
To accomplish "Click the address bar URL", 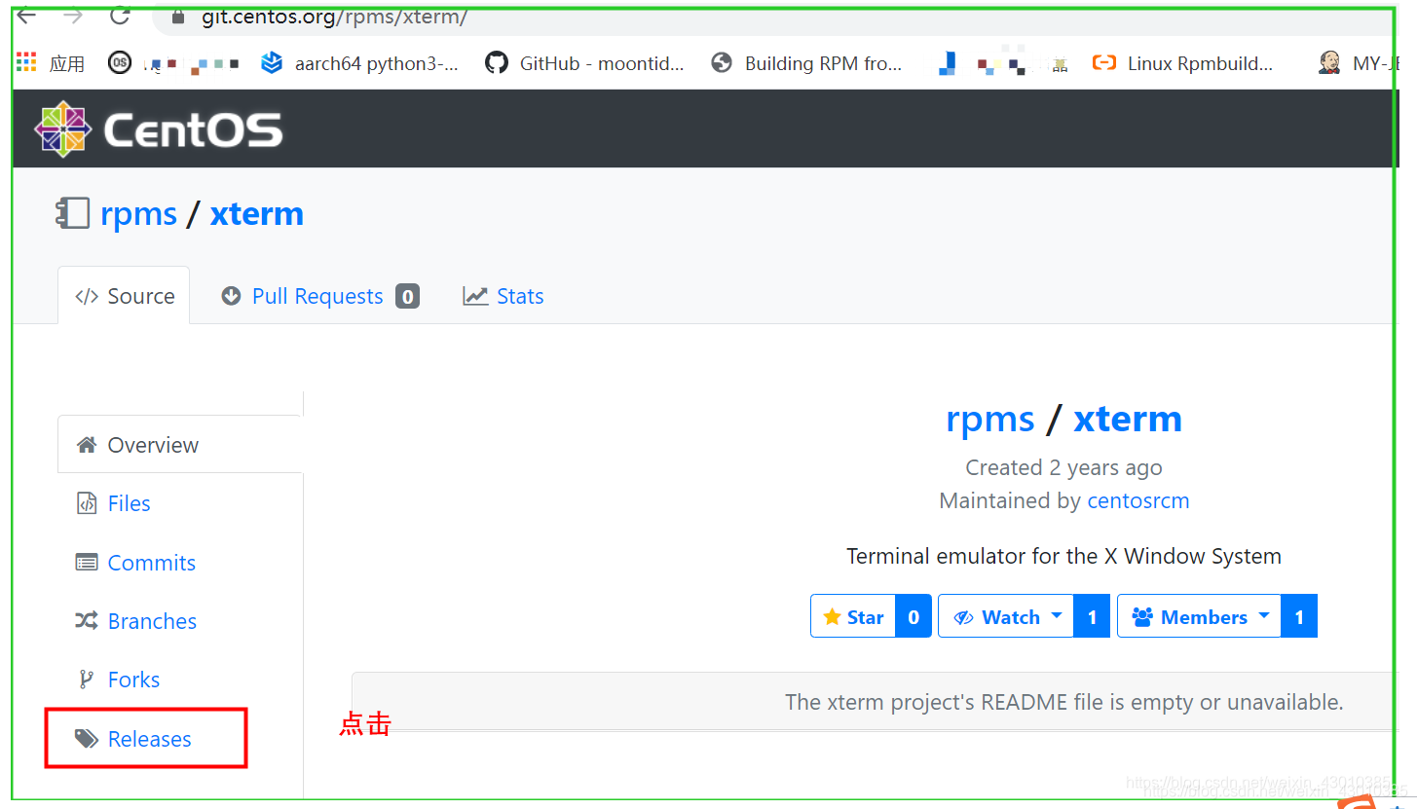I will pos(334,17).
